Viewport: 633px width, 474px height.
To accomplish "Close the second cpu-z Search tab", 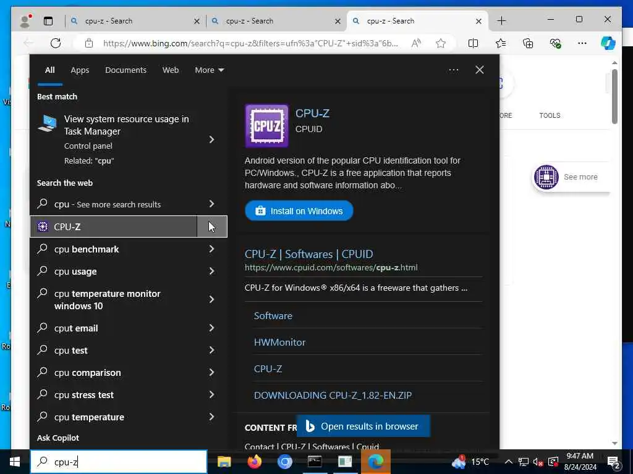I will click(338, 21).
